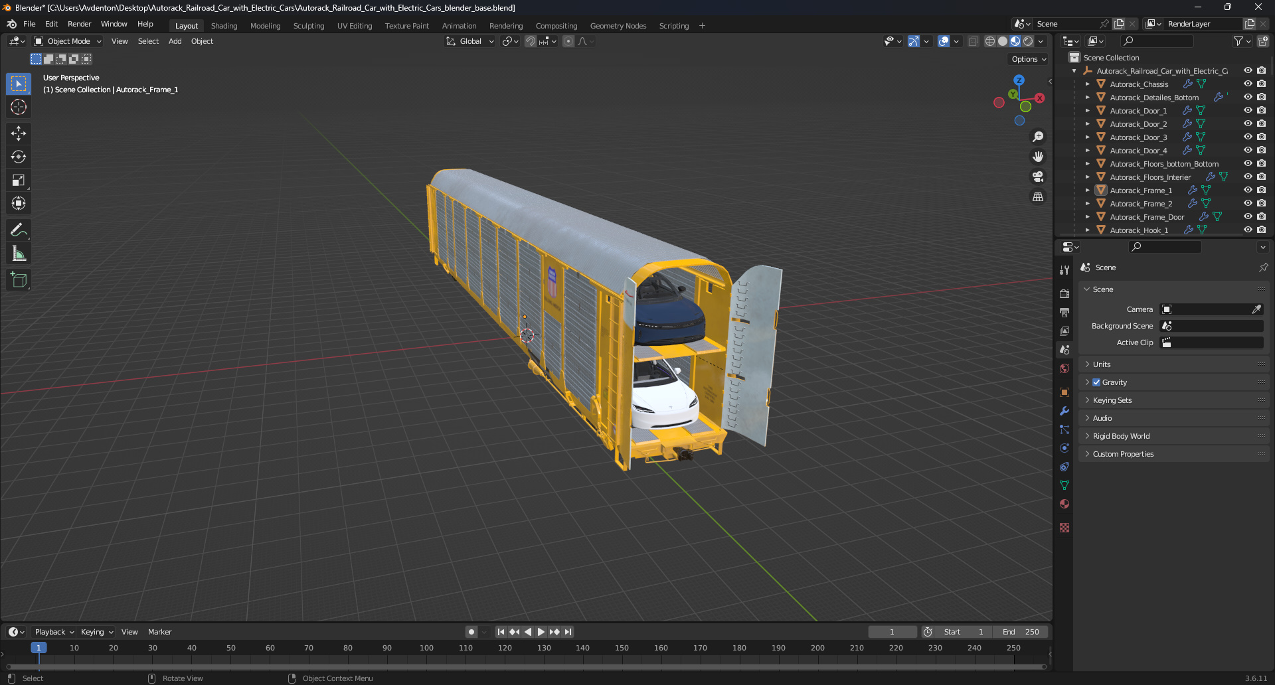Open the View Layer properties tab

pos(1064,331)
